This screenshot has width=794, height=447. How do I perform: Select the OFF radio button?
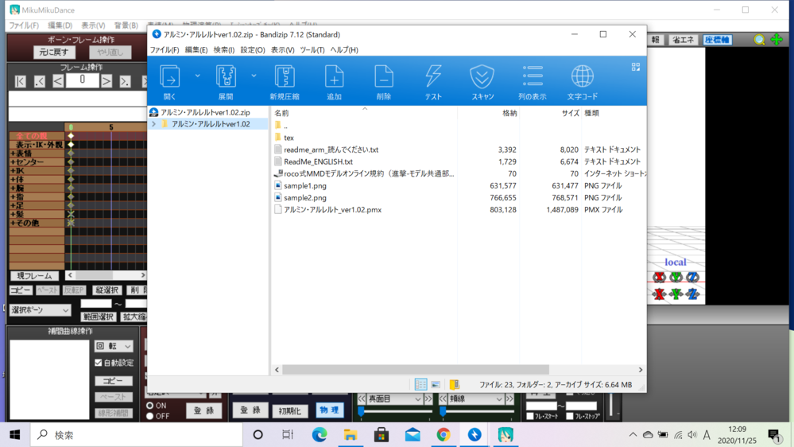coord(150,416)
